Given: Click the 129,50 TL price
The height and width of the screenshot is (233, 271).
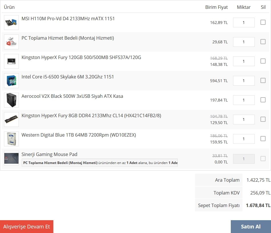Looking at the screenshot, I should (x=219, y=123).
